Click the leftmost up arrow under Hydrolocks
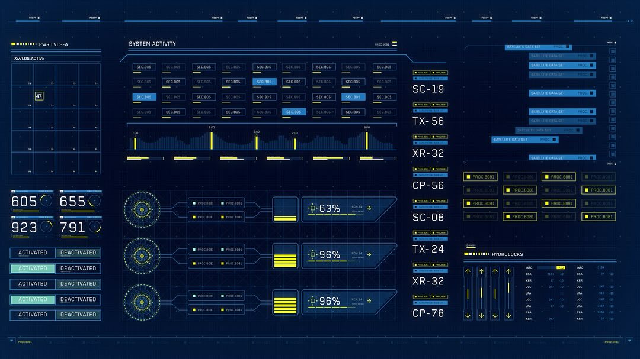The width and height of the screenshot is (640, 359). (x=468, y=271)
